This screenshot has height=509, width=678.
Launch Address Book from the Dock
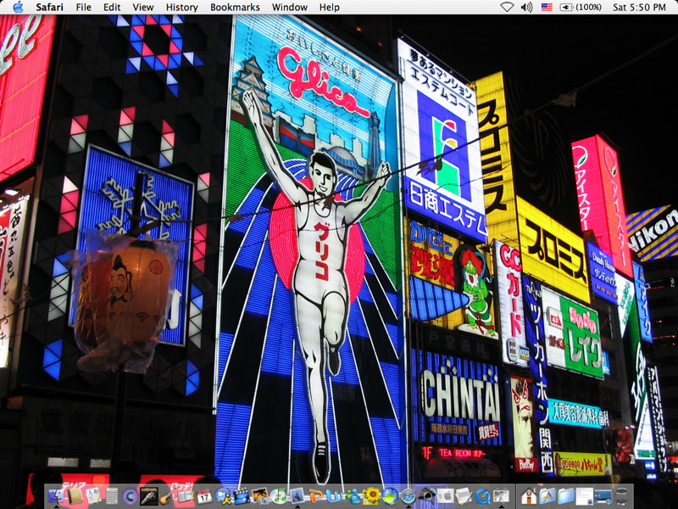point(75,495)
